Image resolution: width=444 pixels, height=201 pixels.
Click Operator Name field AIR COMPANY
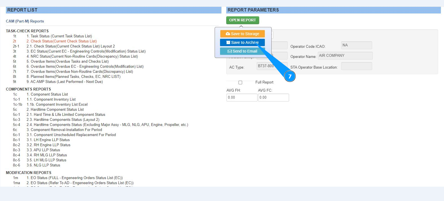click(x=345, y=56)
